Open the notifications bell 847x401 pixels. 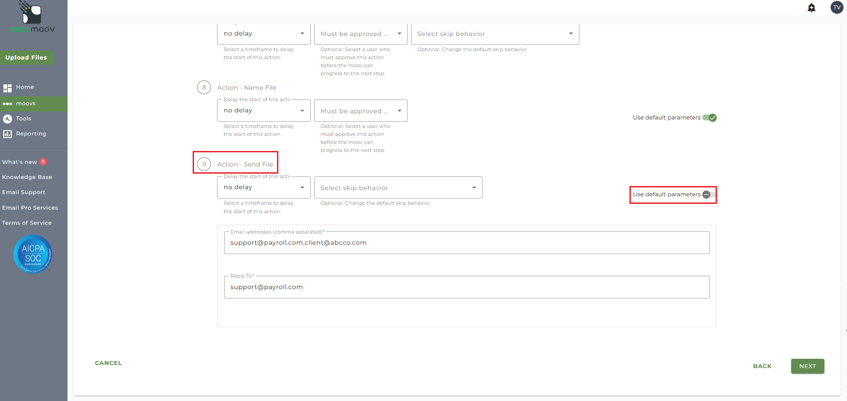click(811, 8)
